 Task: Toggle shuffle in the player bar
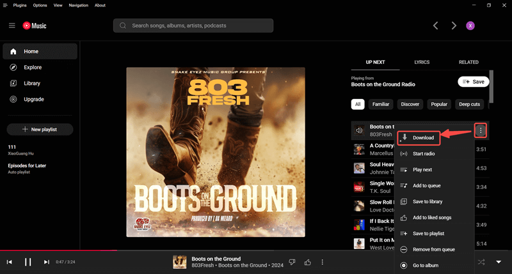[x=481, y=262]
